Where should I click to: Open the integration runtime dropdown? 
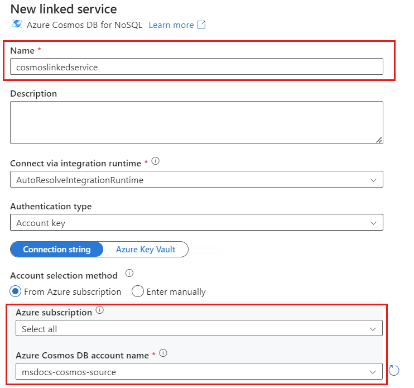pos(196,180)
